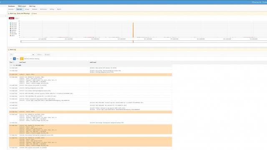Click the Refresh icon beside Alert Log title
The image size is (267, 150).
(x=32, y=13)
